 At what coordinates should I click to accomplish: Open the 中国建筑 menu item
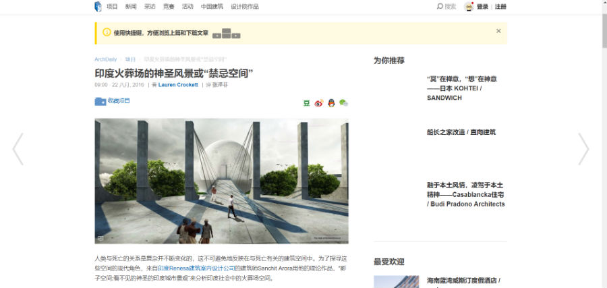[212, 7]
